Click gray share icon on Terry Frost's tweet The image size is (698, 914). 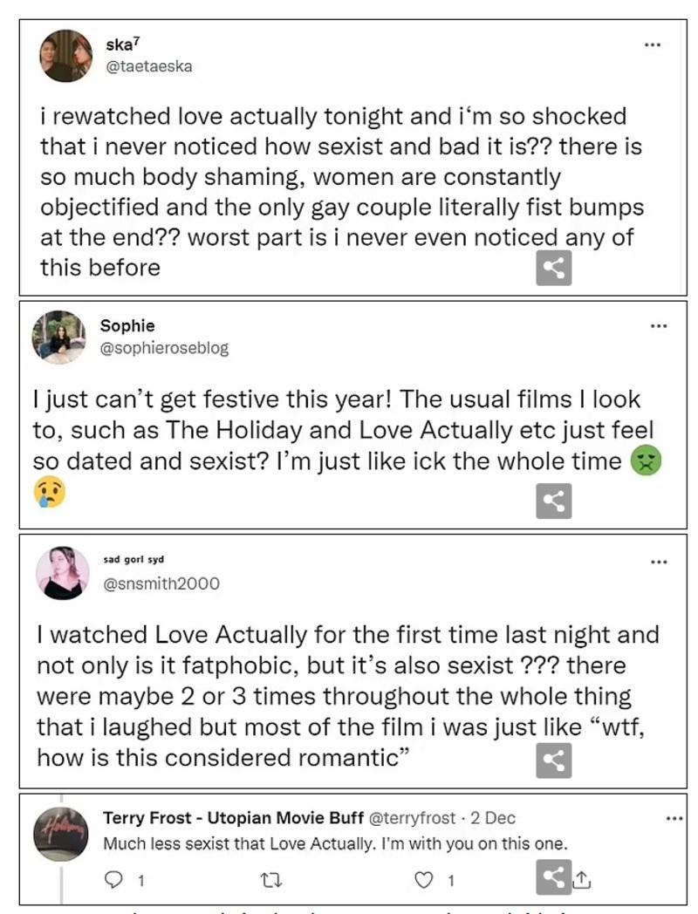click(553, 878)
